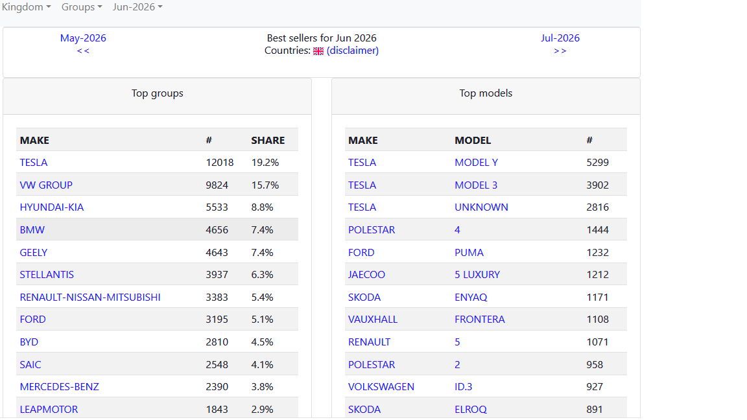This screenshot has width=747, height=420.
Task: Select the FRONTERA model link
Action: coord(480,320)
